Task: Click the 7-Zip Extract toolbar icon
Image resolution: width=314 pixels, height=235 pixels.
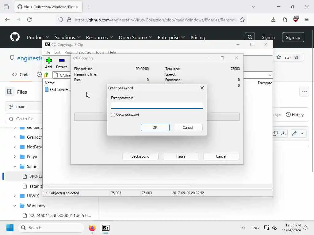Action: [61, 63]
